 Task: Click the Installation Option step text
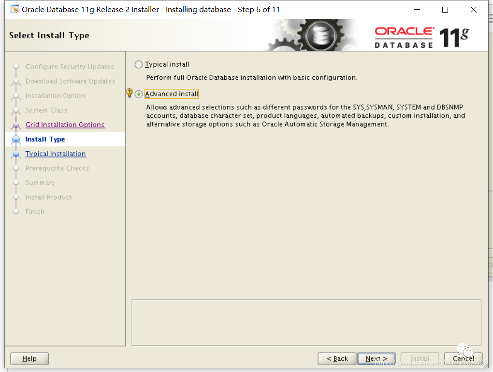[x=55, y=96]
